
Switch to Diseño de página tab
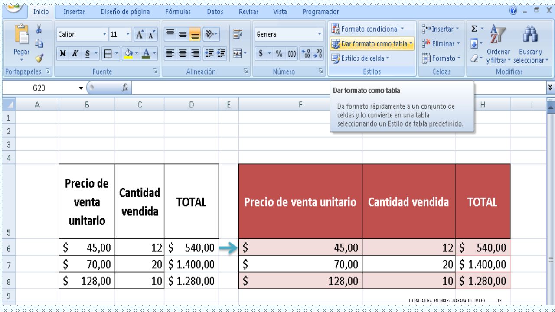coord(125,12)
